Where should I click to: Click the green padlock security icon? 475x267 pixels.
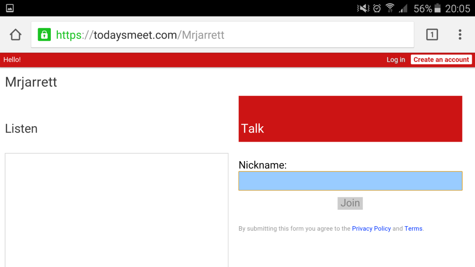44,35
